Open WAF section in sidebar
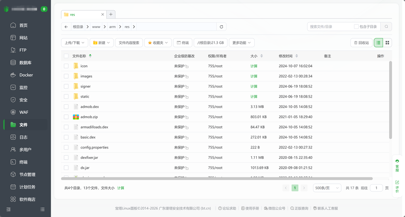Viewport: 405px width, 217px height. coord(24,112)
